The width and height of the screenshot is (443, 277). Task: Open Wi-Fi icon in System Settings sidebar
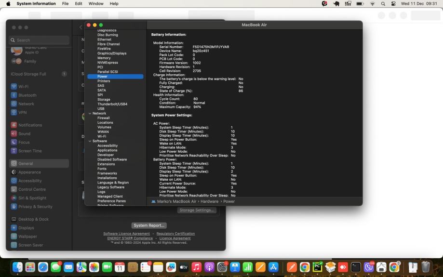coord(14,87)
